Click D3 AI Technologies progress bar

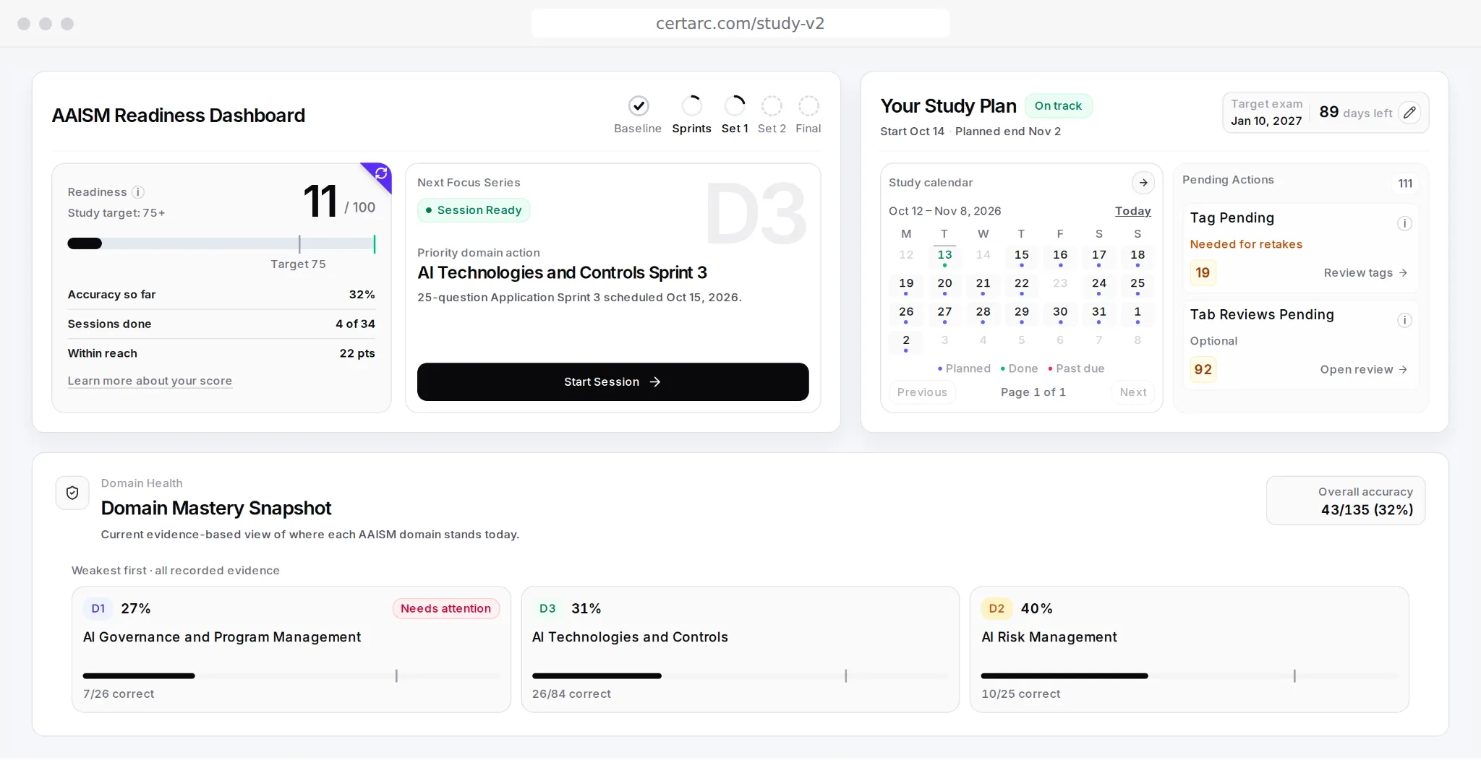tap(740, 676)
